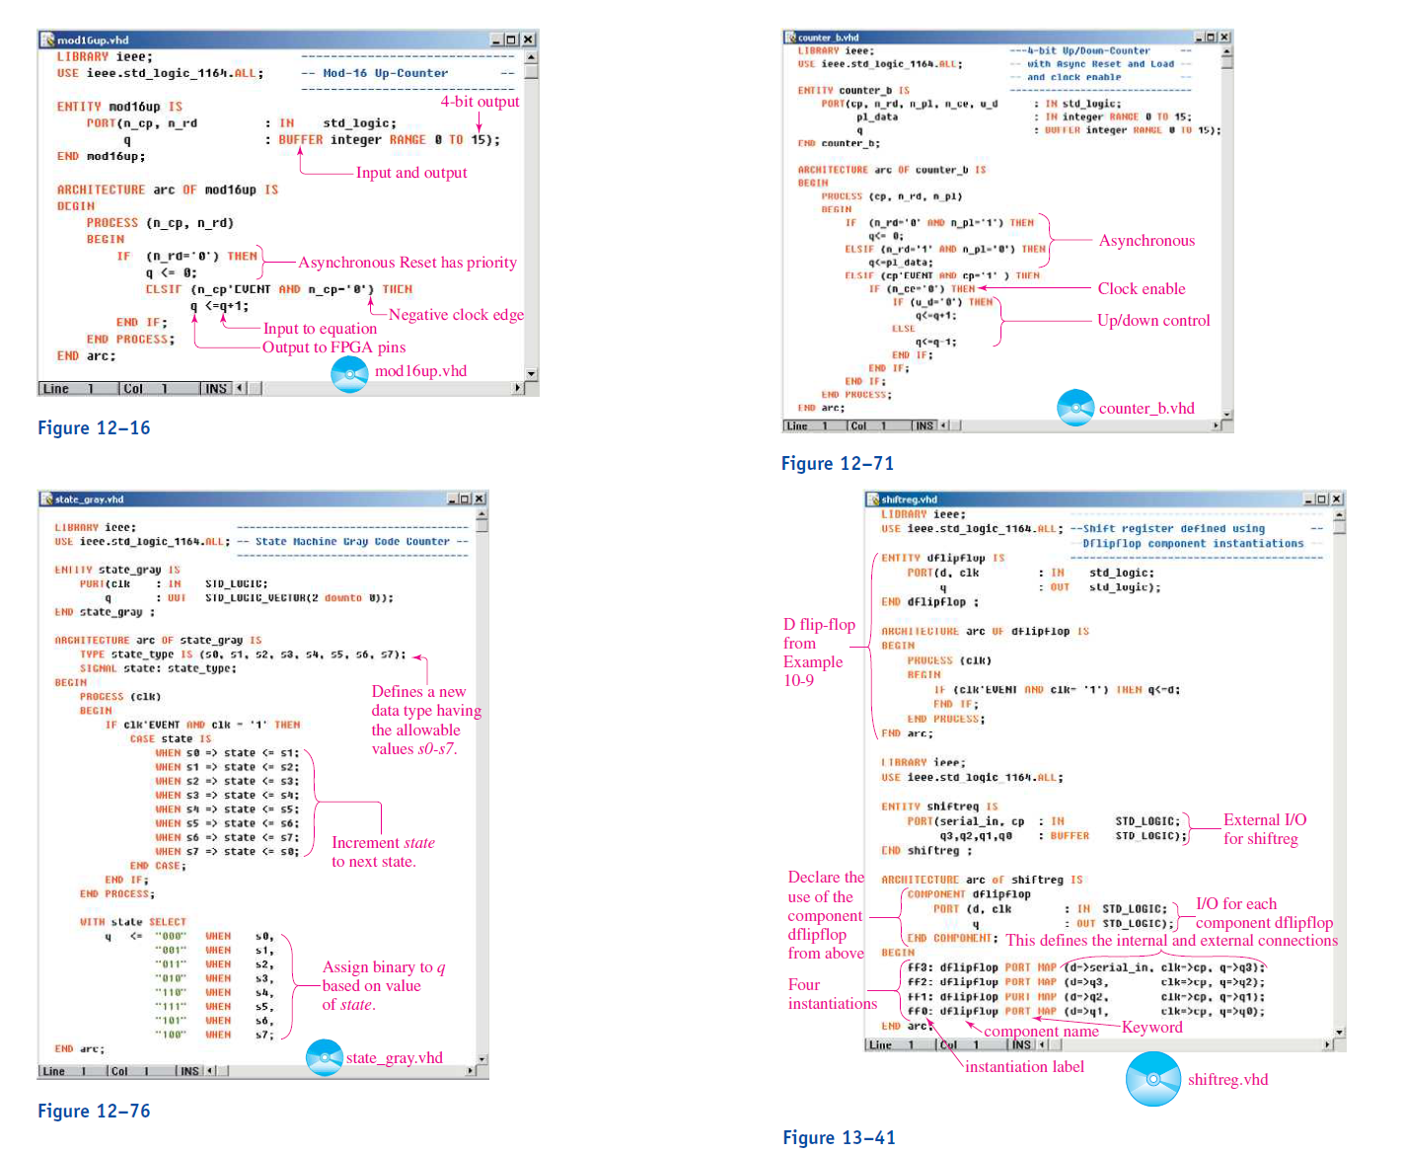
Task: Click the Line 1 cell in the shiftreg.vhd status bar
Action: pos(900,1044)
